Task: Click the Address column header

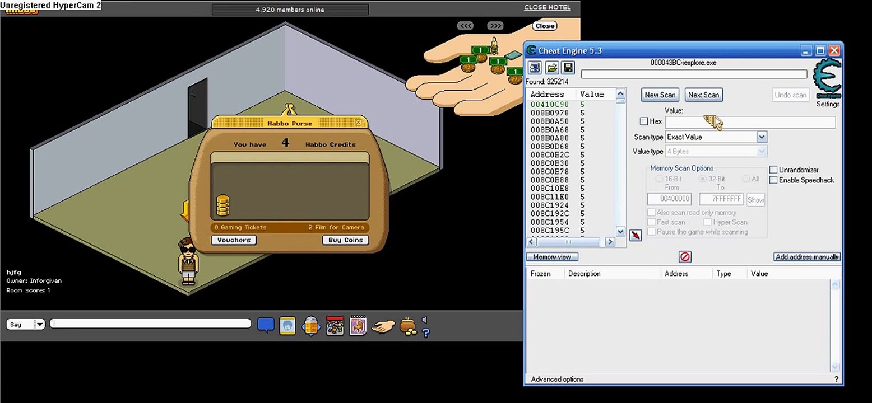Action: click(x=547, y=95)
